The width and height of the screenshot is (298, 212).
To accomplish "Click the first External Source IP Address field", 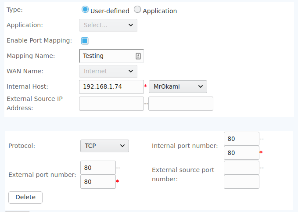I will [x=111, y=104].
